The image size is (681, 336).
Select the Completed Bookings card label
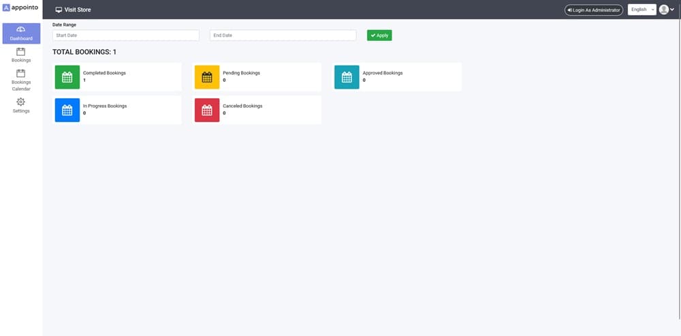(x=104, y=73)
